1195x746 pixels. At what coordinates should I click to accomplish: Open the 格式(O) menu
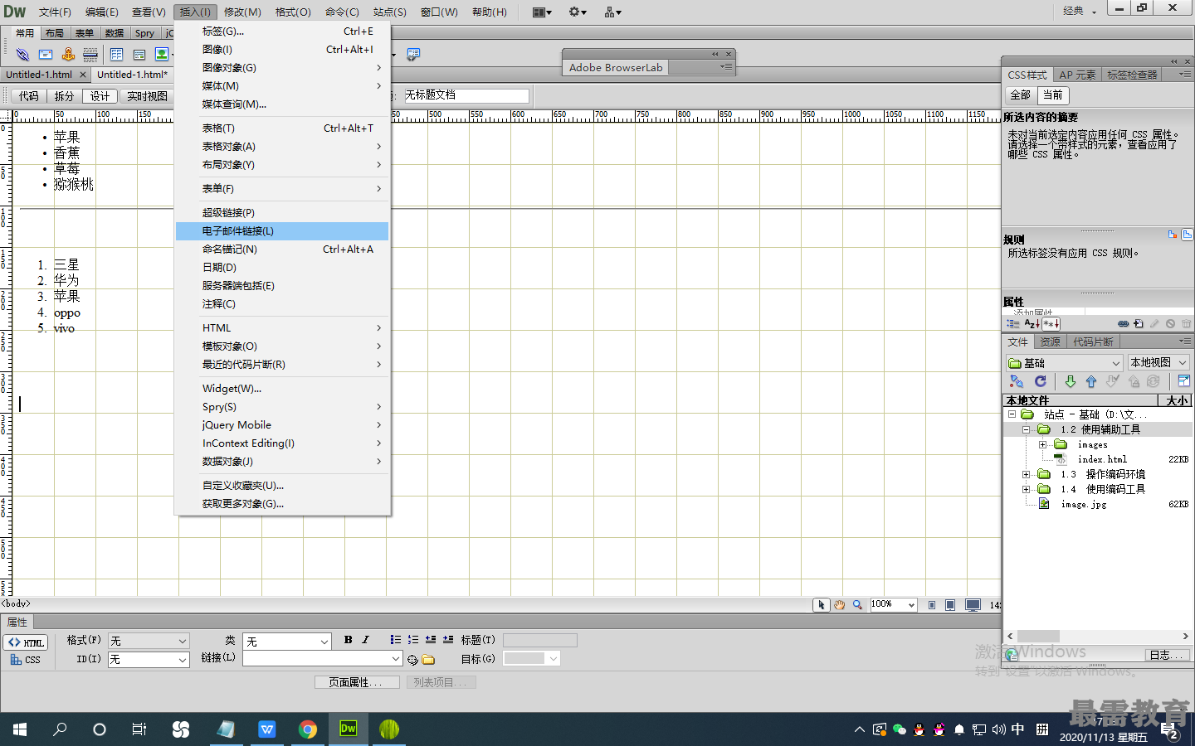click(x=293, y=12)
